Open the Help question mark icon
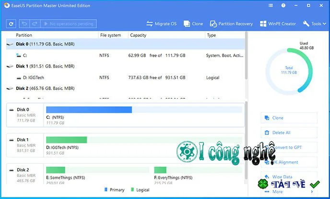The height and width of the screenshot is (199, 330). [283, 5]
